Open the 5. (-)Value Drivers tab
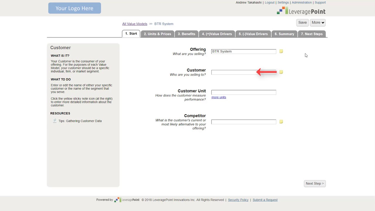The image size is (375, 211). click(253, 34)
